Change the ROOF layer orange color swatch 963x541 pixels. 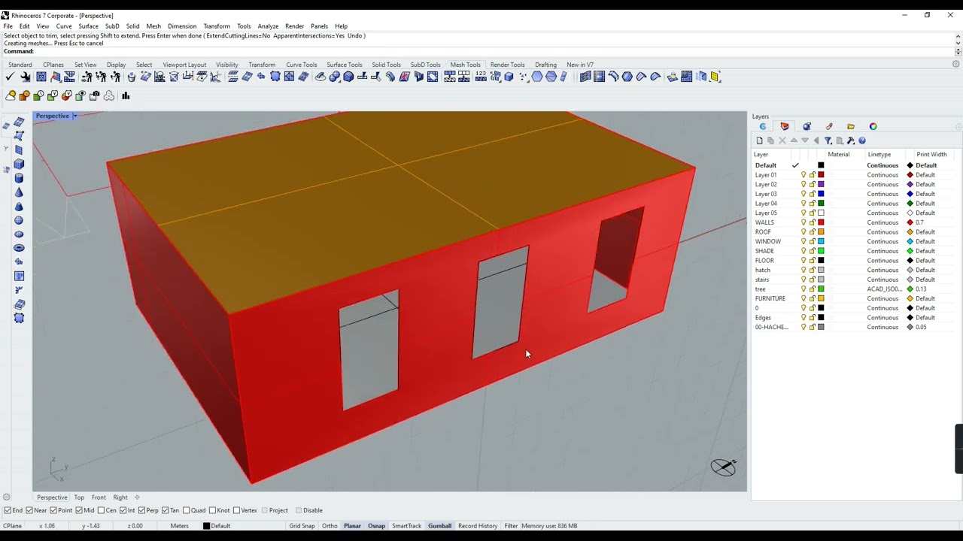point(821,232)
